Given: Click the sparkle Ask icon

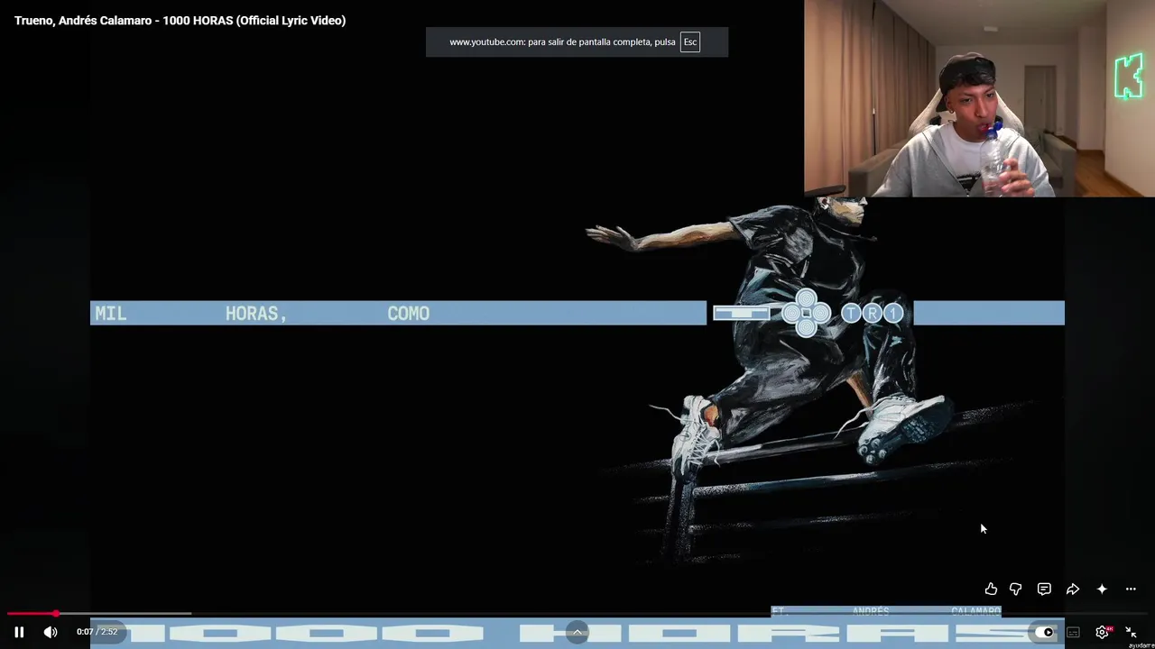Looking at the screenshot, I should pos(1102,589).
